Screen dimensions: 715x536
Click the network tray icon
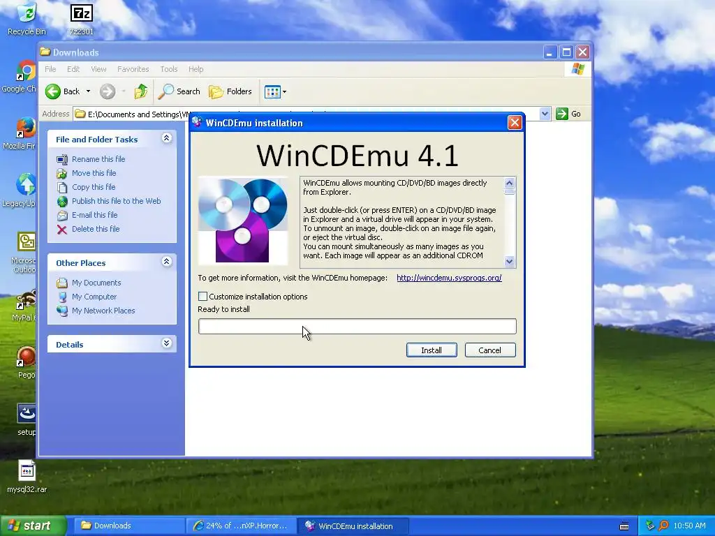click(x=650, y=526)
